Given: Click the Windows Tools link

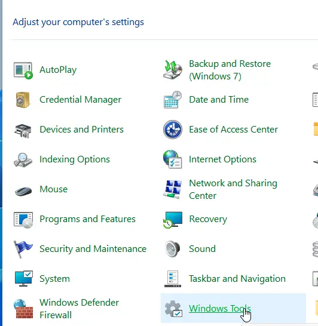Looking at the screenshot, I should pos(220,309).
